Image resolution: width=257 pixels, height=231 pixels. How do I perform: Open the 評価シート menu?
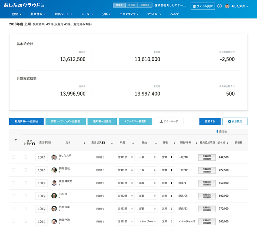[64, 14]
